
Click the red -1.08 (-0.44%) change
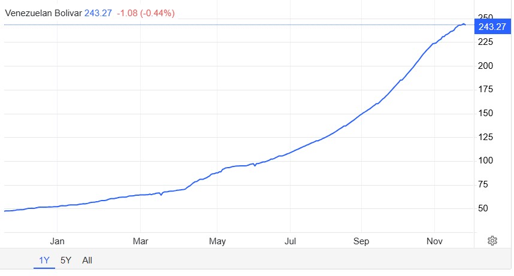coord(146,13)
